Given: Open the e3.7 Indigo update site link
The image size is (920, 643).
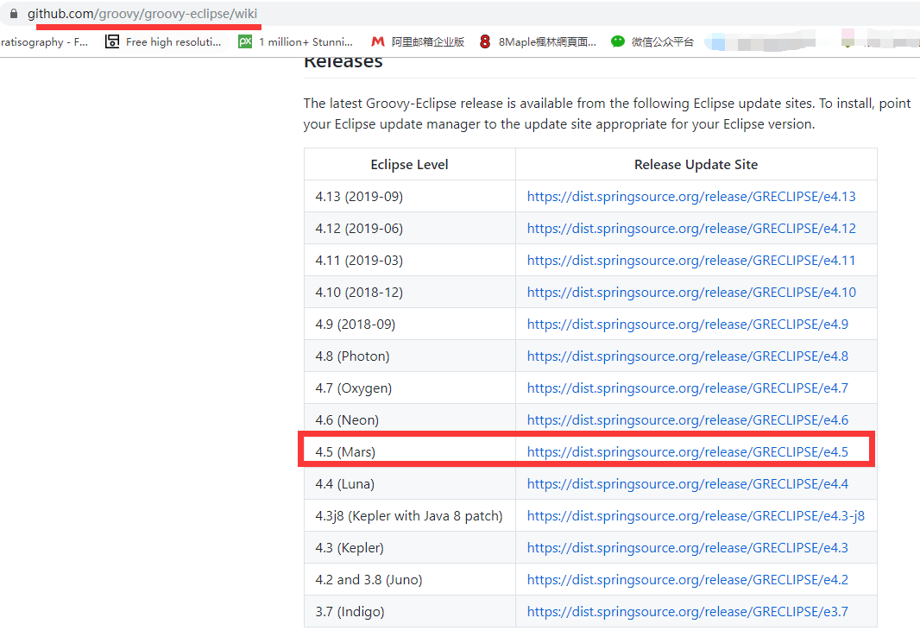Looking at the screenshot, I should click(x=688, y=611).
